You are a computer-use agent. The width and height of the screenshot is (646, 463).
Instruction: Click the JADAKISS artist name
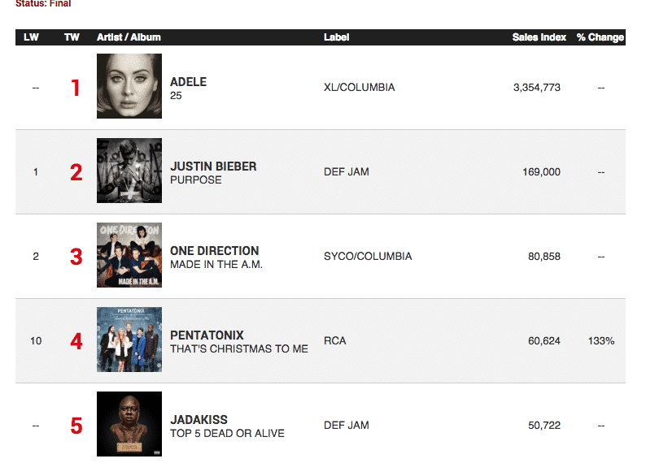pos(200,420)
